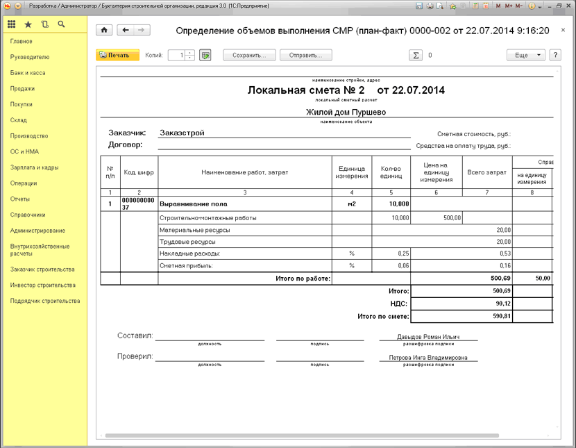
Task: Click the Копий input field
Action: [177, 55]
